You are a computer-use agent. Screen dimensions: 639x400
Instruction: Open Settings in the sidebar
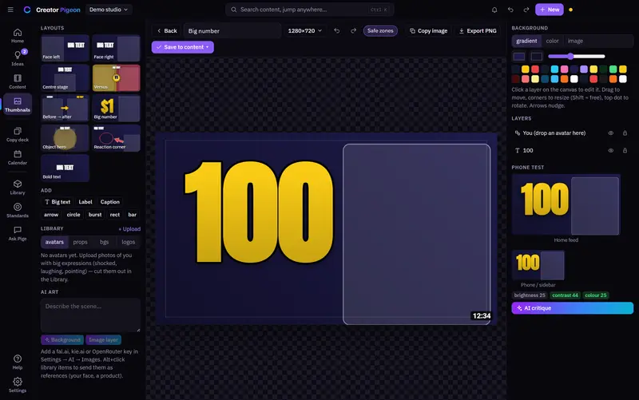point(18,385)
